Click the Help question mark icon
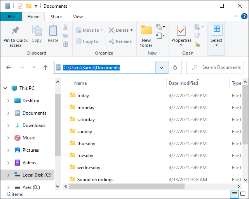The image size is (249, 199). pos(243,17)
